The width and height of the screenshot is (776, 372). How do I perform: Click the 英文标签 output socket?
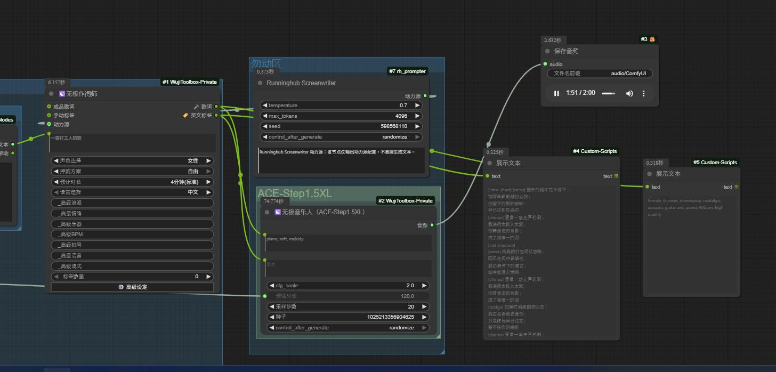coord(216,115)
